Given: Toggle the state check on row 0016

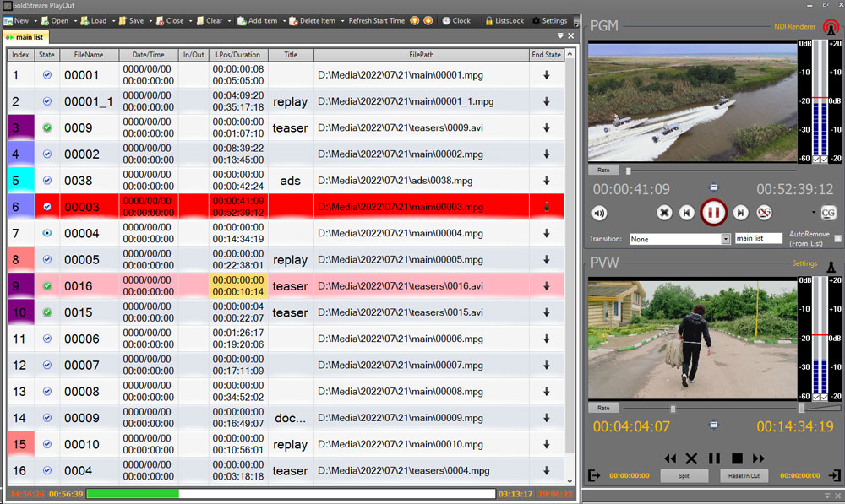Looking at the screenshot, I should tap(46, 286).
